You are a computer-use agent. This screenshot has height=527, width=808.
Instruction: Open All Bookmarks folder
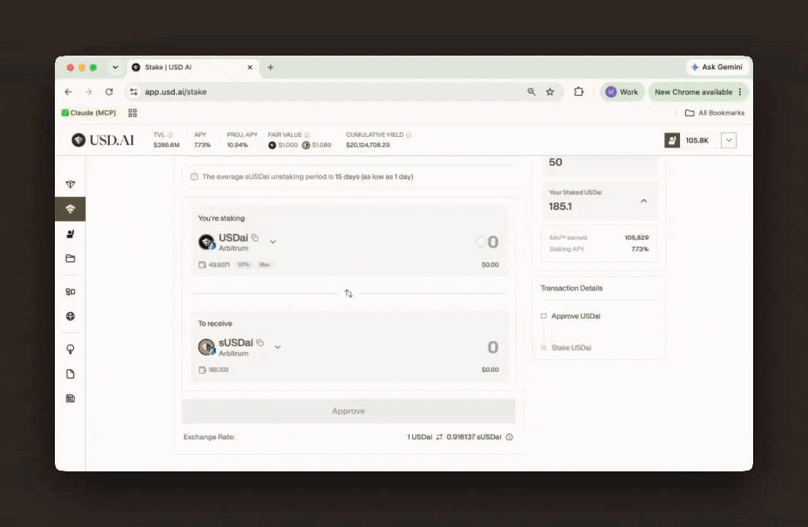[x=715, y=113]
